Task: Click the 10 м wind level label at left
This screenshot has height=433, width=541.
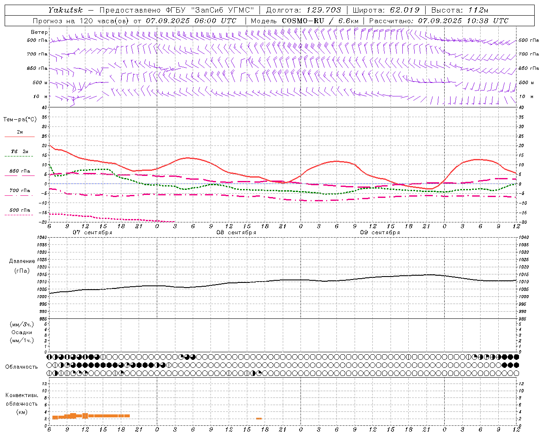Action: coord(40,97)
